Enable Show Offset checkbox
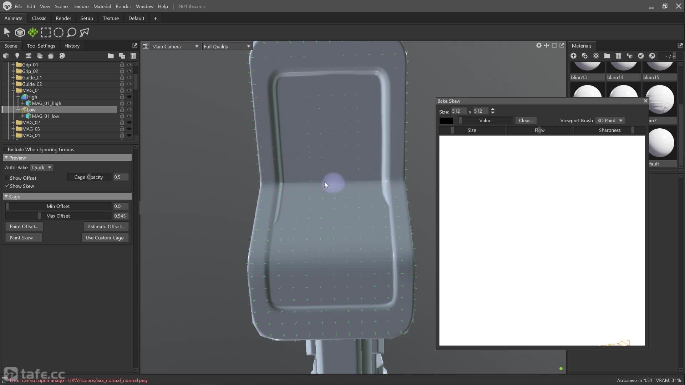Viewport: 685px width, 385px height. [x=7, y=178]
